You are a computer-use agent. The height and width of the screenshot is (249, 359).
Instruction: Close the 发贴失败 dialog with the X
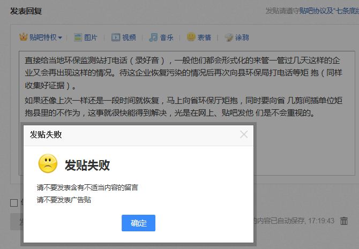(244, 134)
